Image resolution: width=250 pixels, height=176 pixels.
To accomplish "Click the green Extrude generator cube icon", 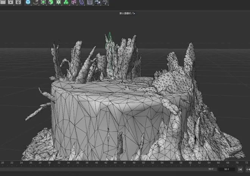I will pyautogui.click(x=51, y=2).
